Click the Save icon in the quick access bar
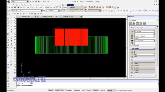 (36, 2)
